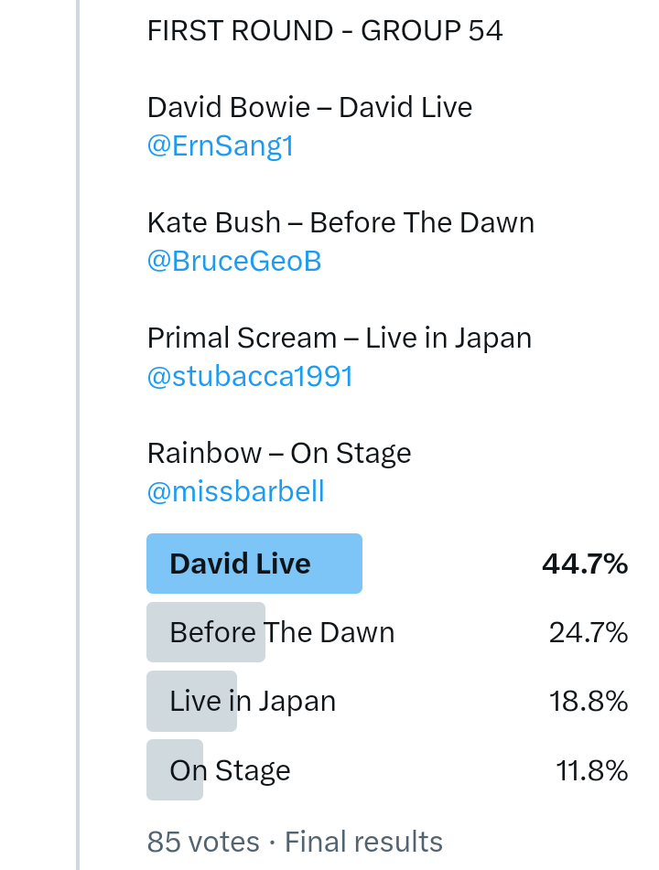Viewport: 659px width, 870px height.
Task: Click the Primal Scream – Live in Japan line
Action: tap(339, 338)
